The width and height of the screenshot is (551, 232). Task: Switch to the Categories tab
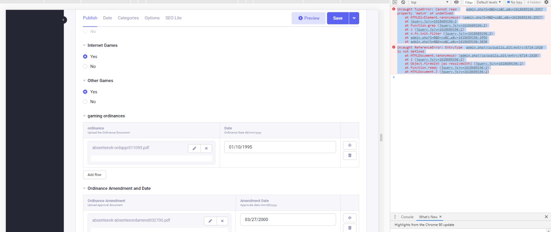(x=128, y=18)
